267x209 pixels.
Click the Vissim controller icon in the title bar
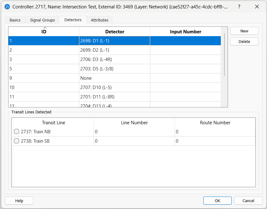tap(7, 6)
